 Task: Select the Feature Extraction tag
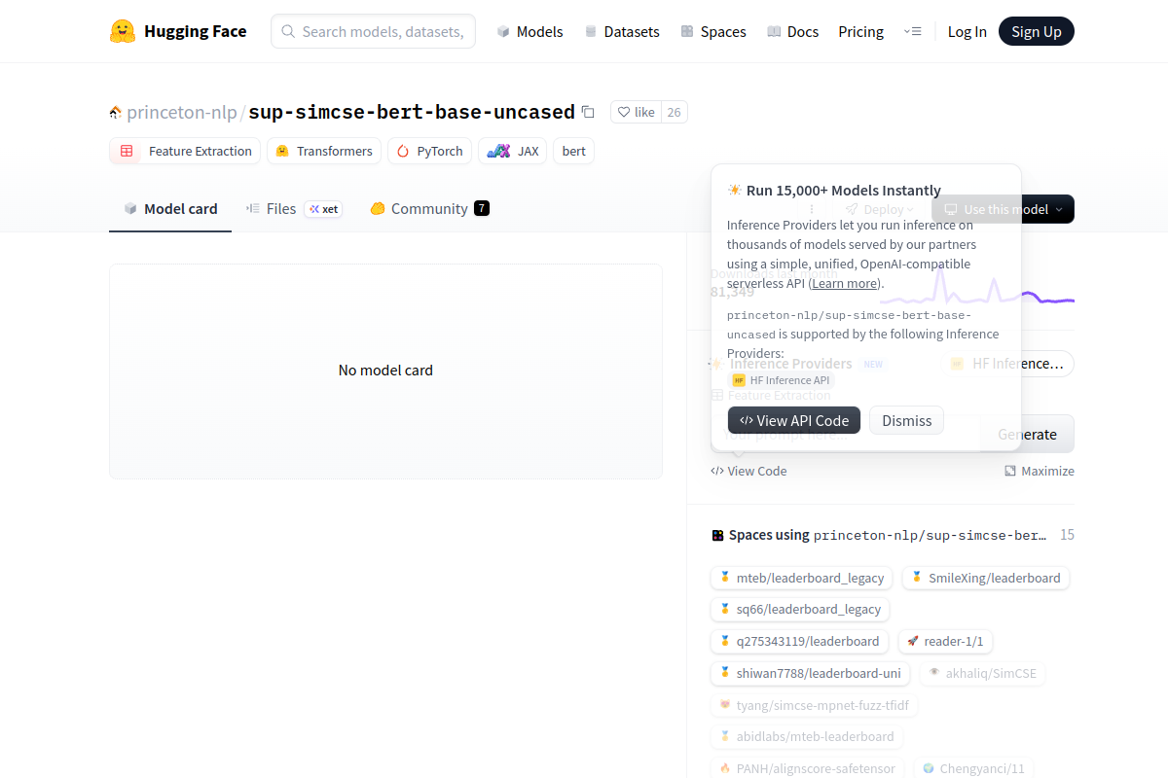(x=185, y=151)
